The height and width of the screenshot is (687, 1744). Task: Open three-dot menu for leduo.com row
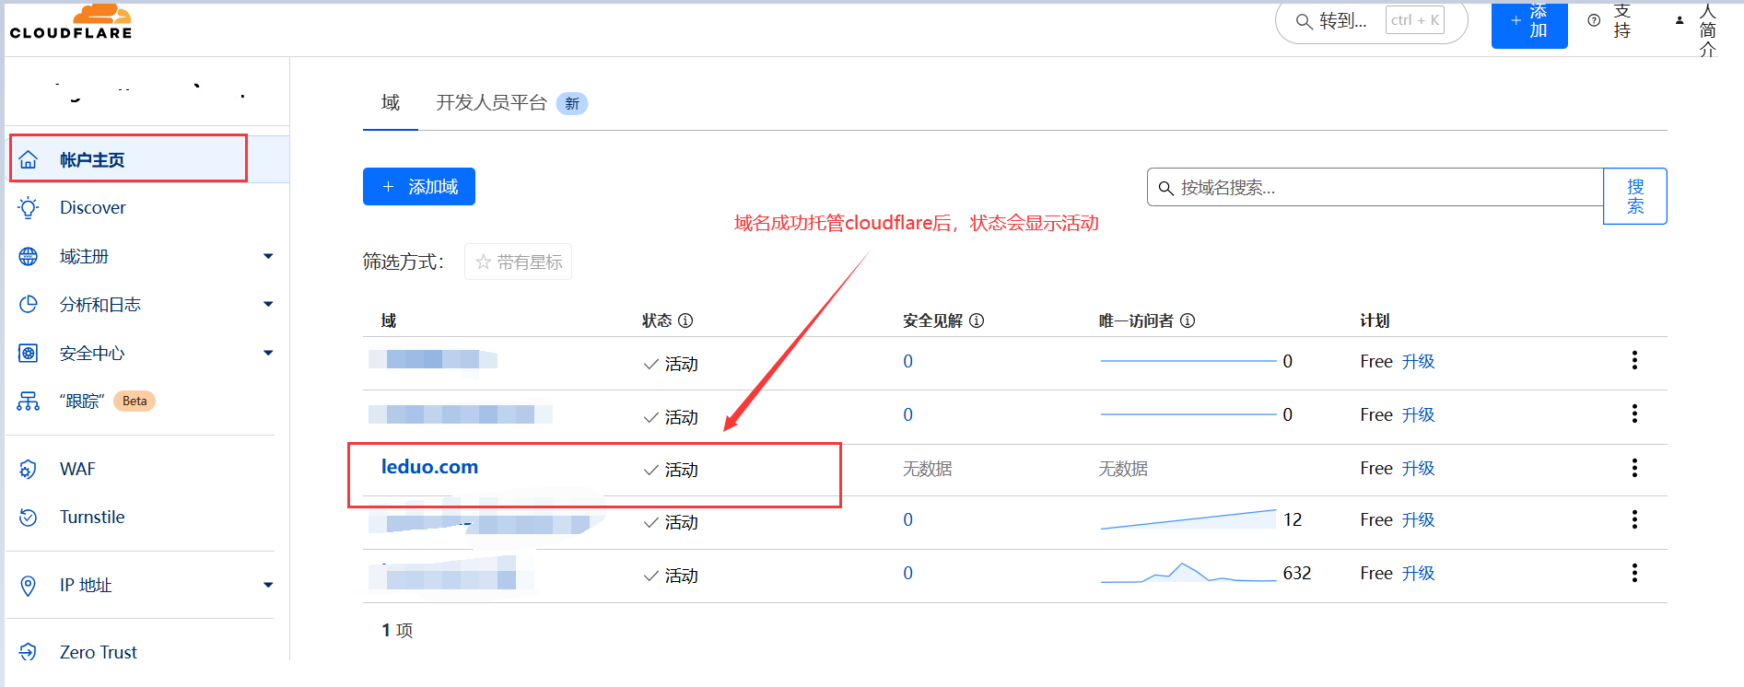coord(1634,468)
